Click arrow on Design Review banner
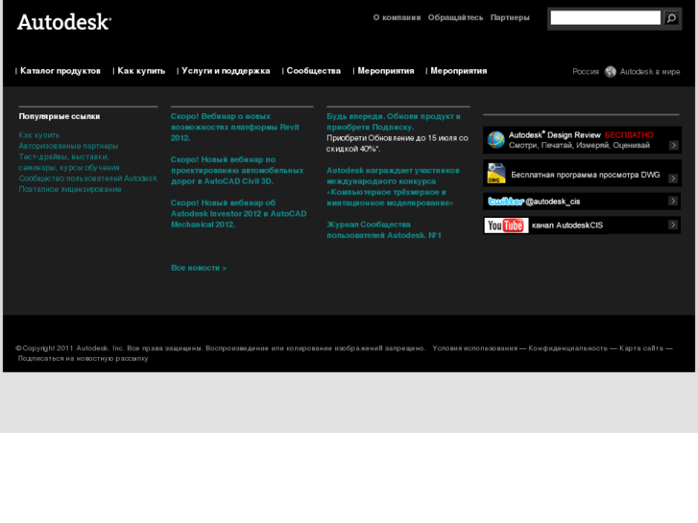This screenshot has width=698, height=523. coord(673,145)
